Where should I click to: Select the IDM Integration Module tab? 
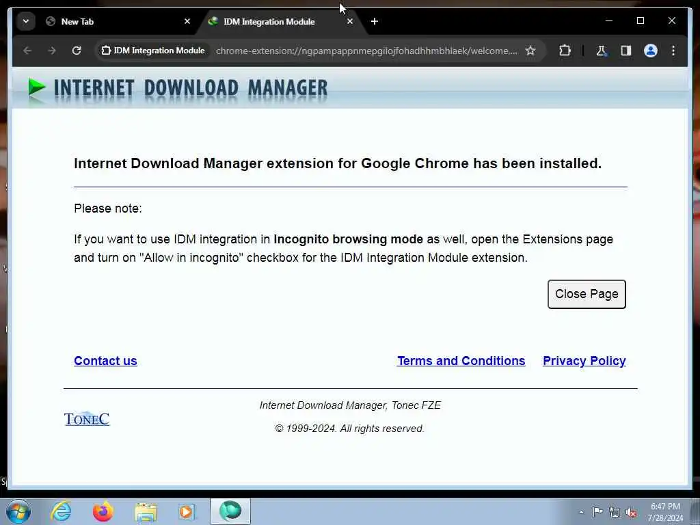(x=281, y=21)
